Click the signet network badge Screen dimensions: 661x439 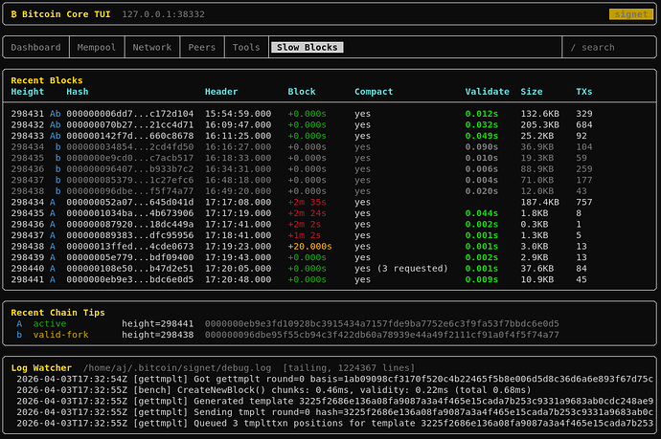click(x=629, y=14)
